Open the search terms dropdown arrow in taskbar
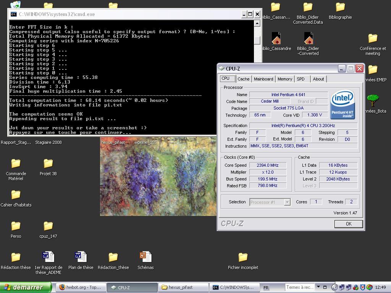The height and width of the screenshot is (293, 391). [318, 287]
